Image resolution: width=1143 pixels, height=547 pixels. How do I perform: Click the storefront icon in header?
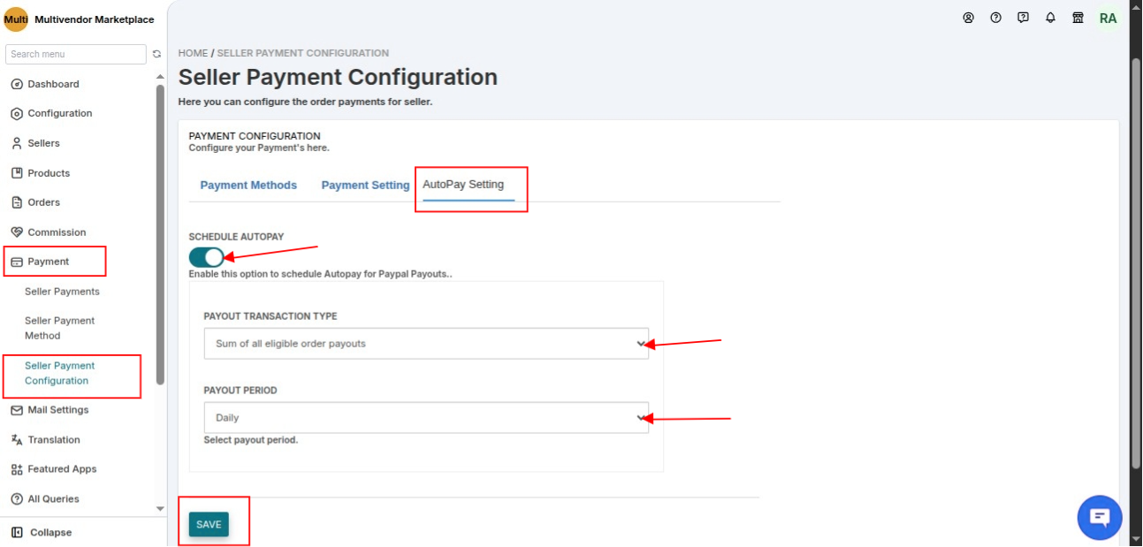click(1078, 18)
